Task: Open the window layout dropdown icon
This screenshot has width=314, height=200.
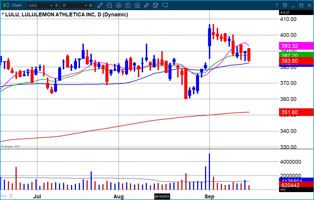Action: click(x=285, y=5)
